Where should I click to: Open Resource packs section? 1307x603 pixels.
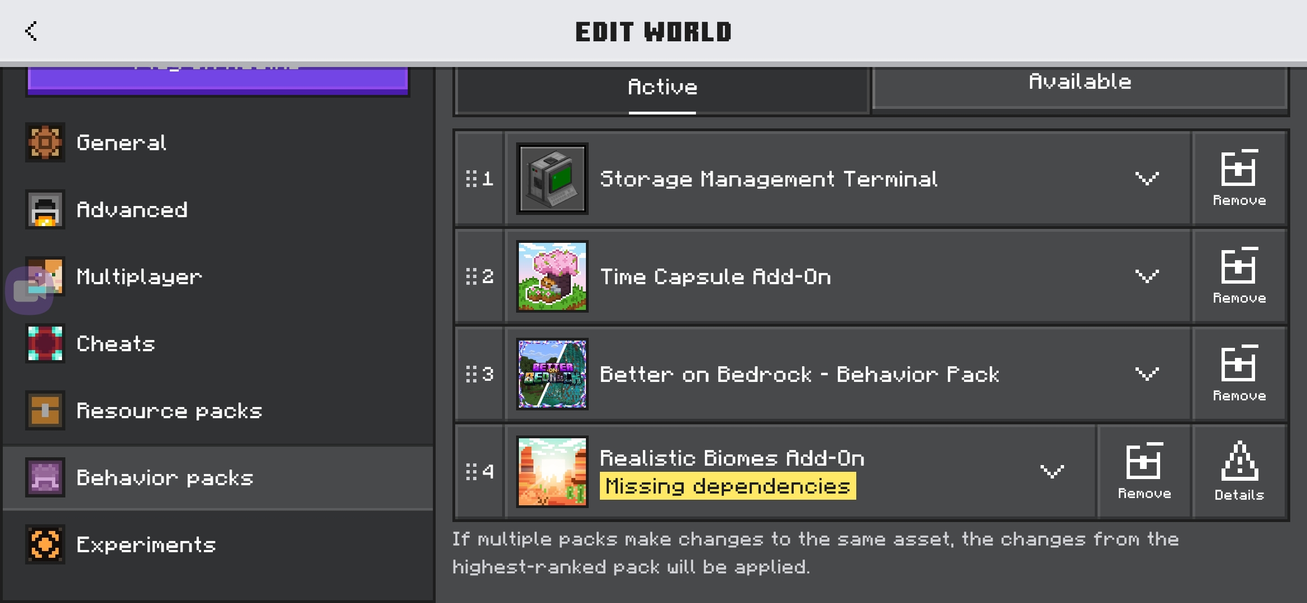(x=218, y=410)
